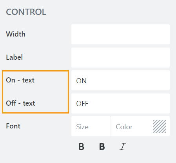Image resolution: width=176 pixels, height=163 pixels.
Task: Open the striped font color swatch
Action: pos(160,126)
